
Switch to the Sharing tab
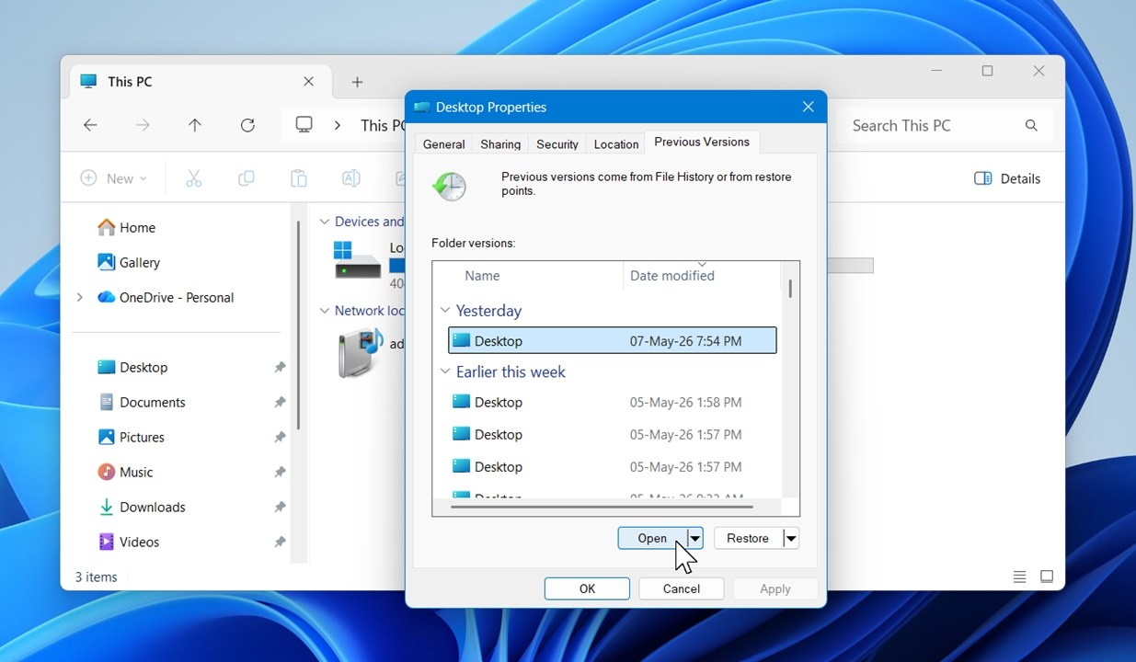tap(500, 143)
